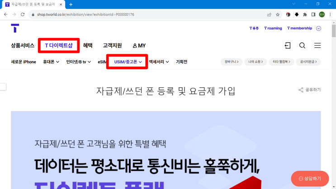Click the share page icon in address bar
Screen dimensions: 336x189
click(x=269, y=14)
